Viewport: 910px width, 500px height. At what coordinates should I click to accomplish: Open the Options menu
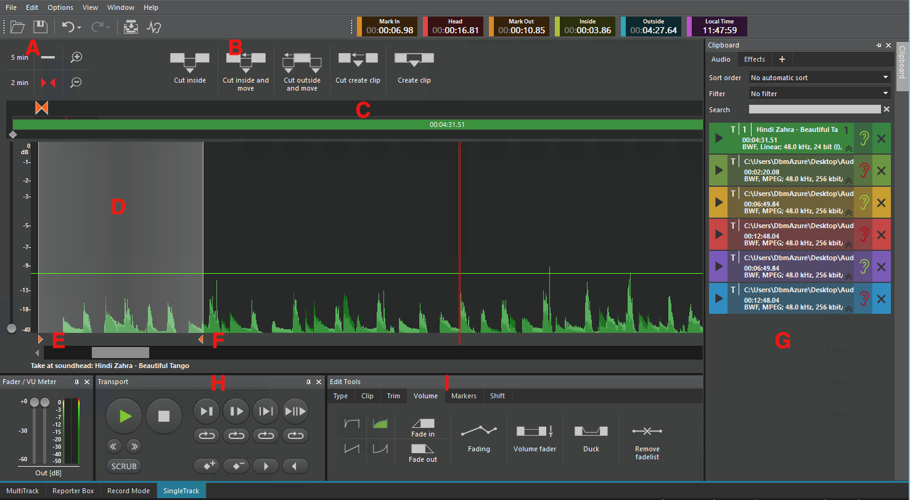pos(60,7)
